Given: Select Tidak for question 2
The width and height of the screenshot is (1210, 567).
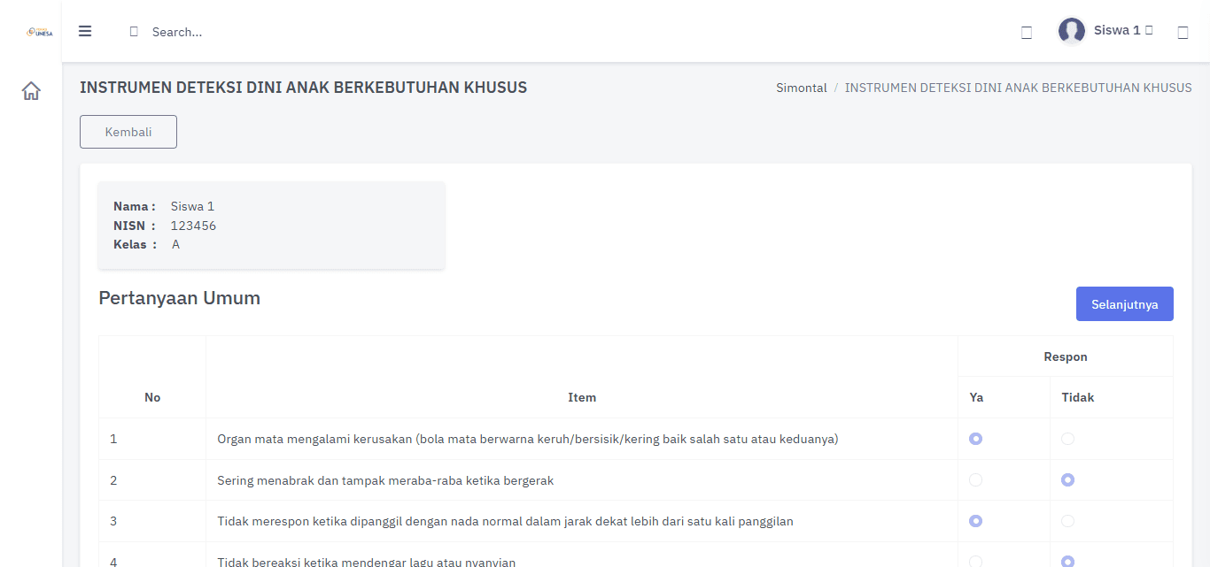Looking at the screenshot, I should pos(1067,480).
